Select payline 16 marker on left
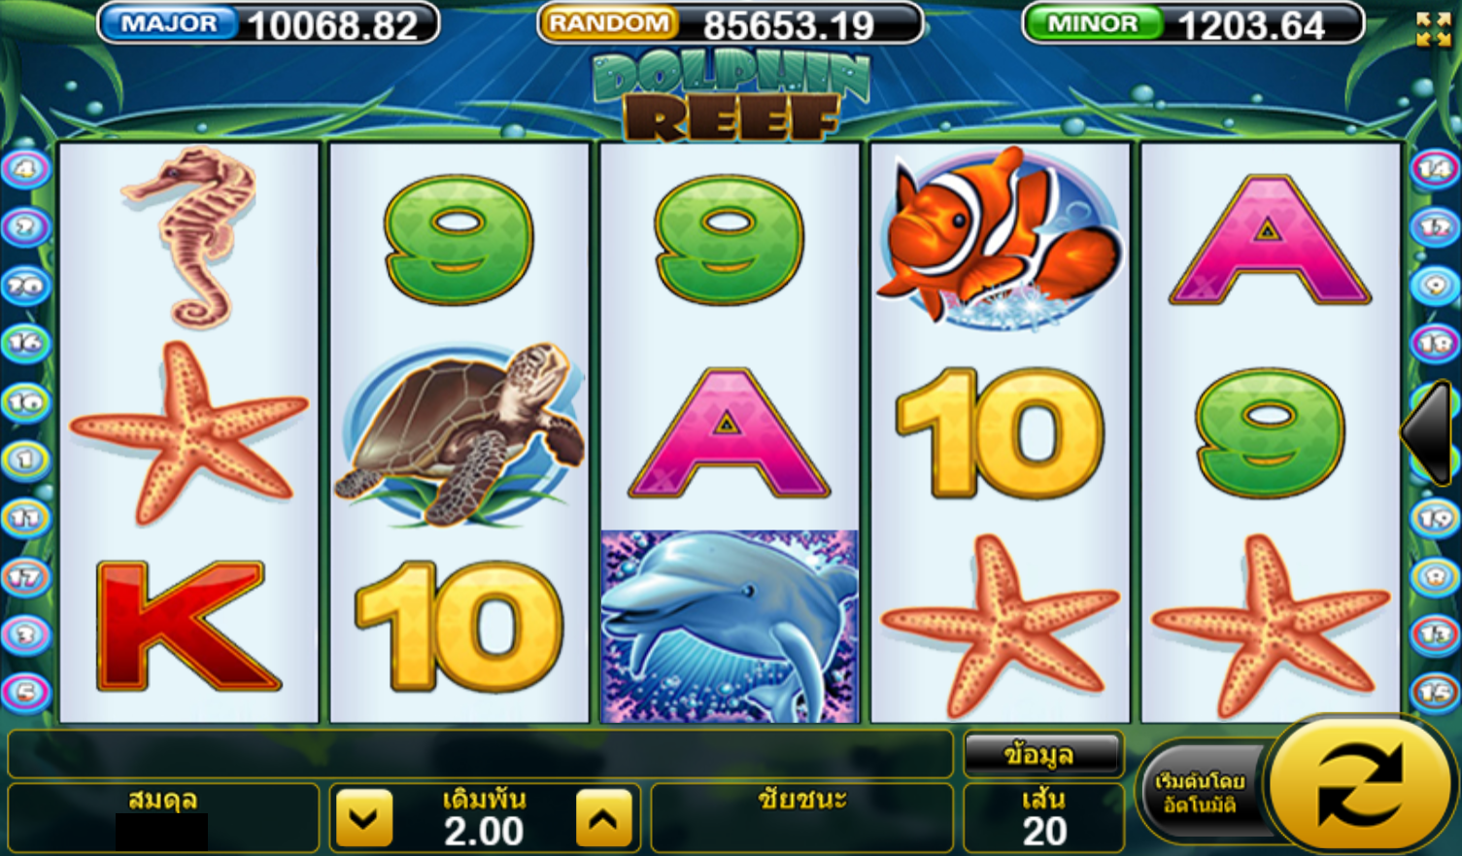Screen dimensions: 1462x856 coord(24,343)
